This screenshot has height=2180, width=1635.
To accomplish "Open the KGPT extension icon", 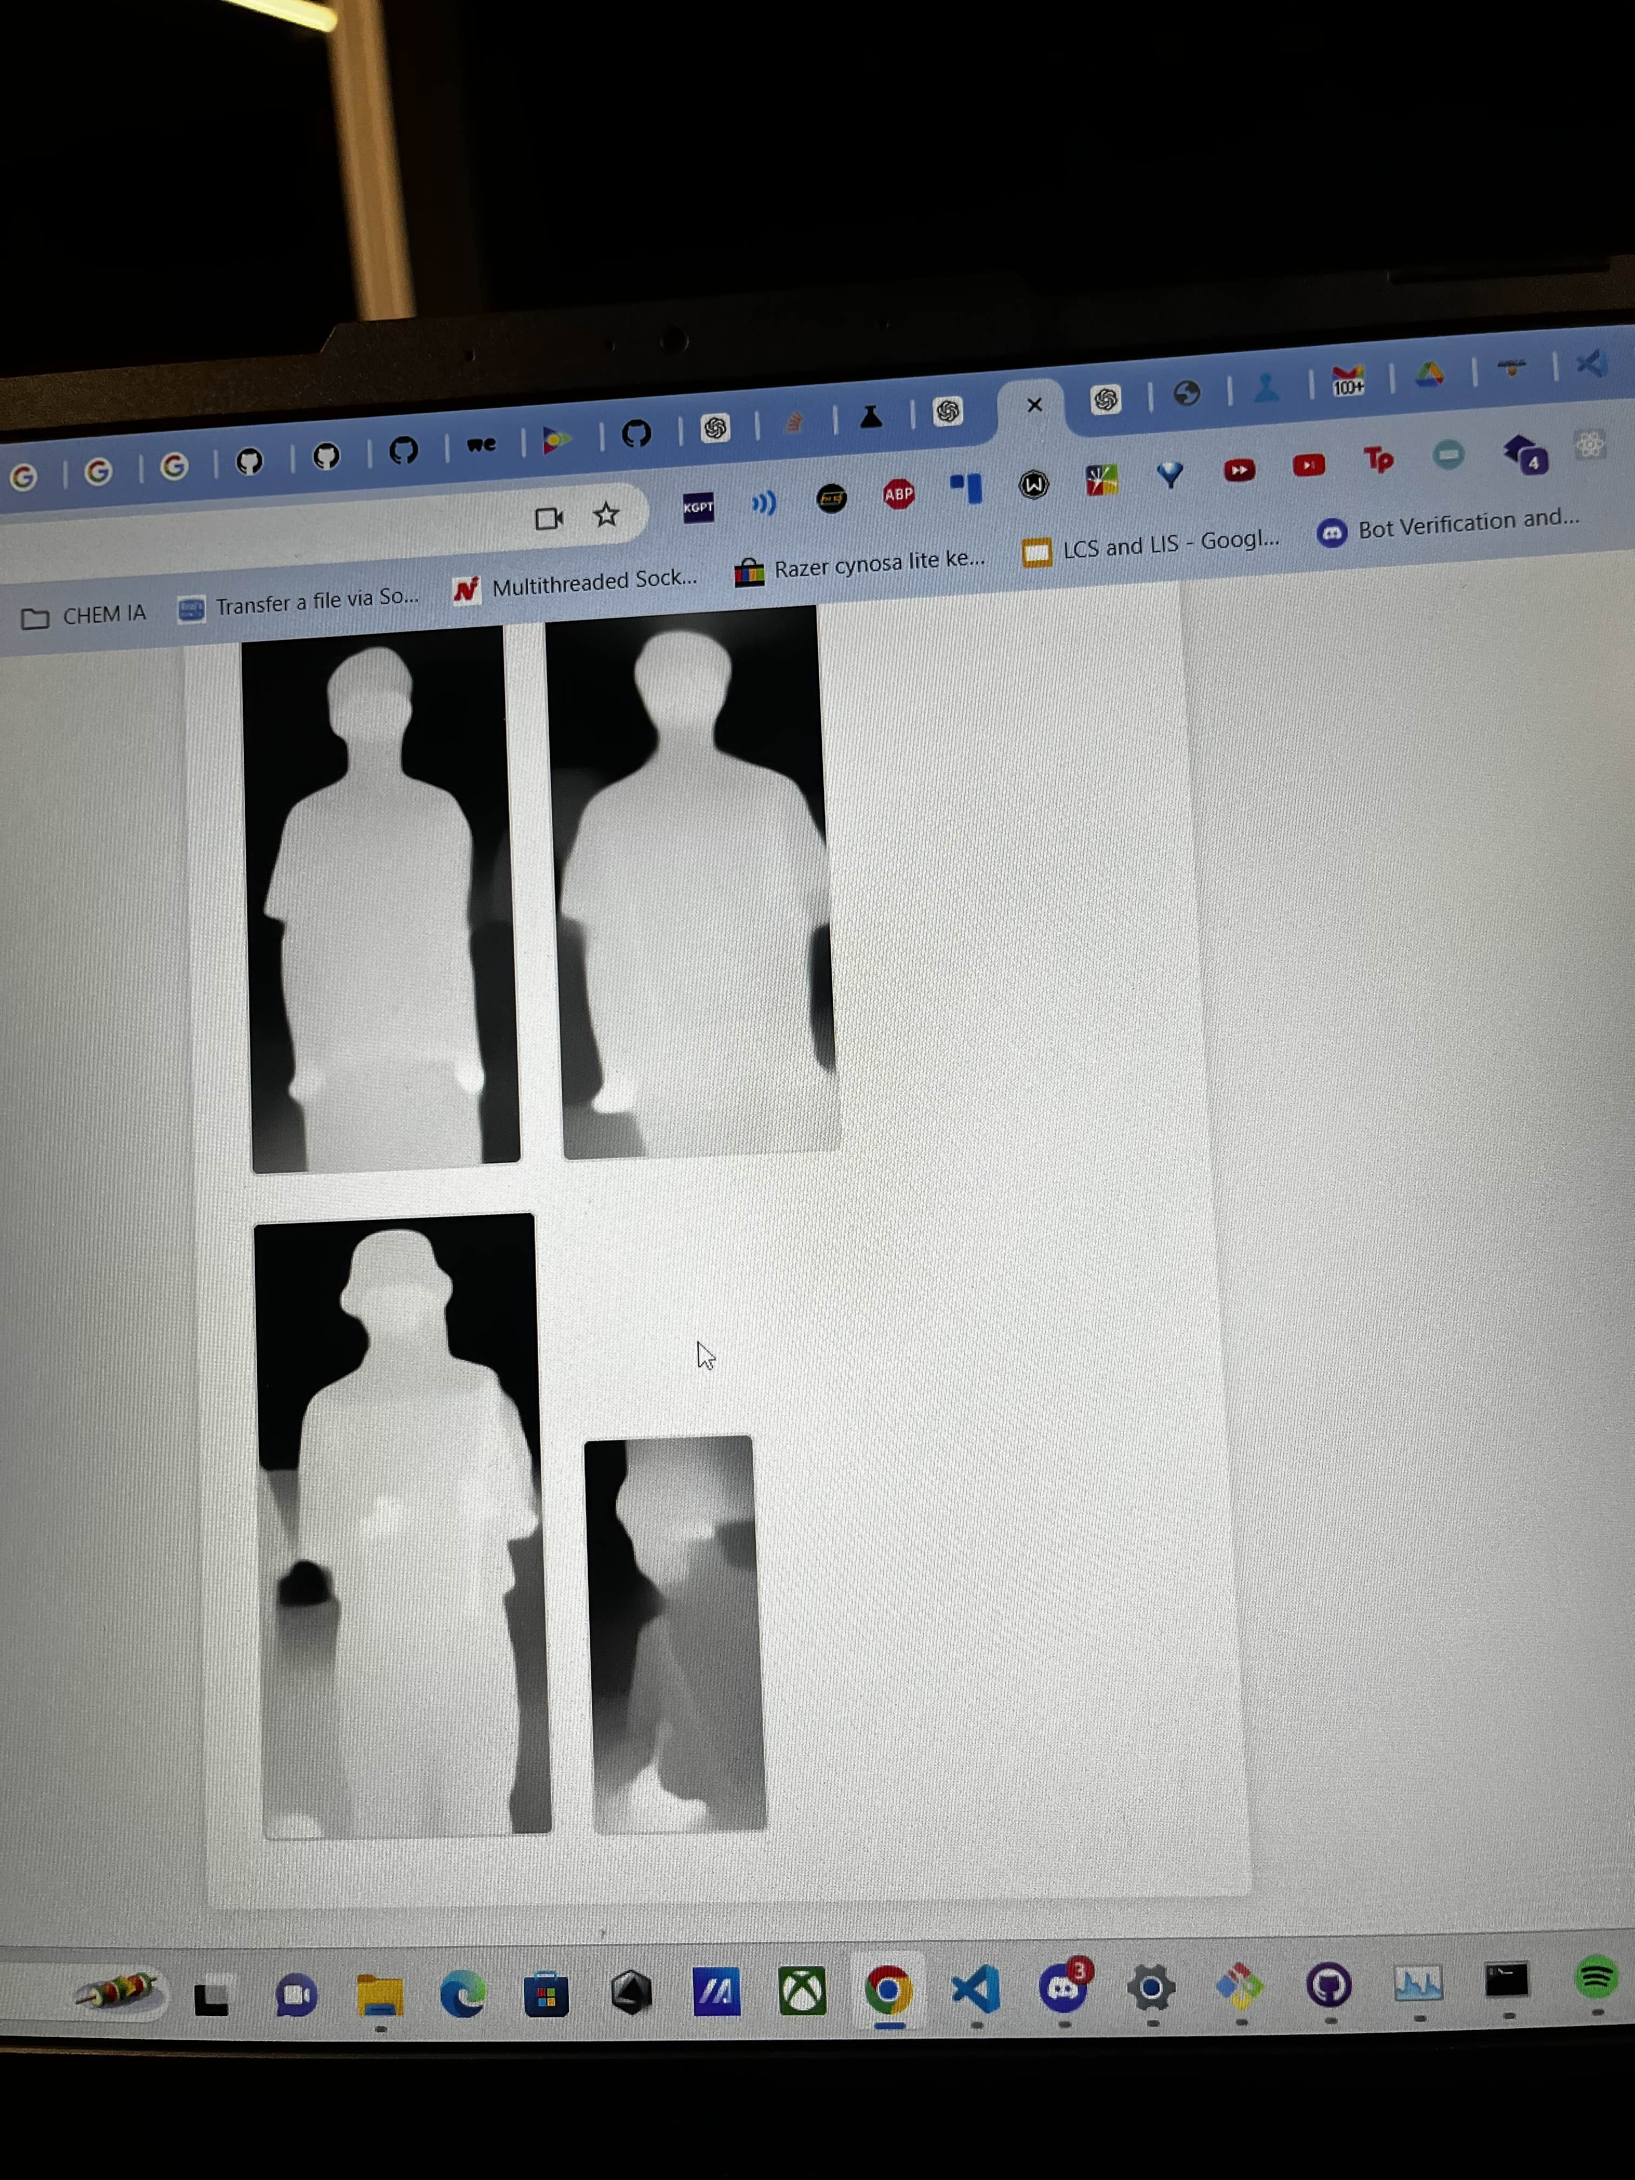I will coord(698,508).
